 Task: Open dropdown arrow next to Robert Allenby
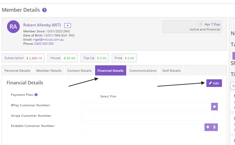pyautogui.click(x=67, y=25)
